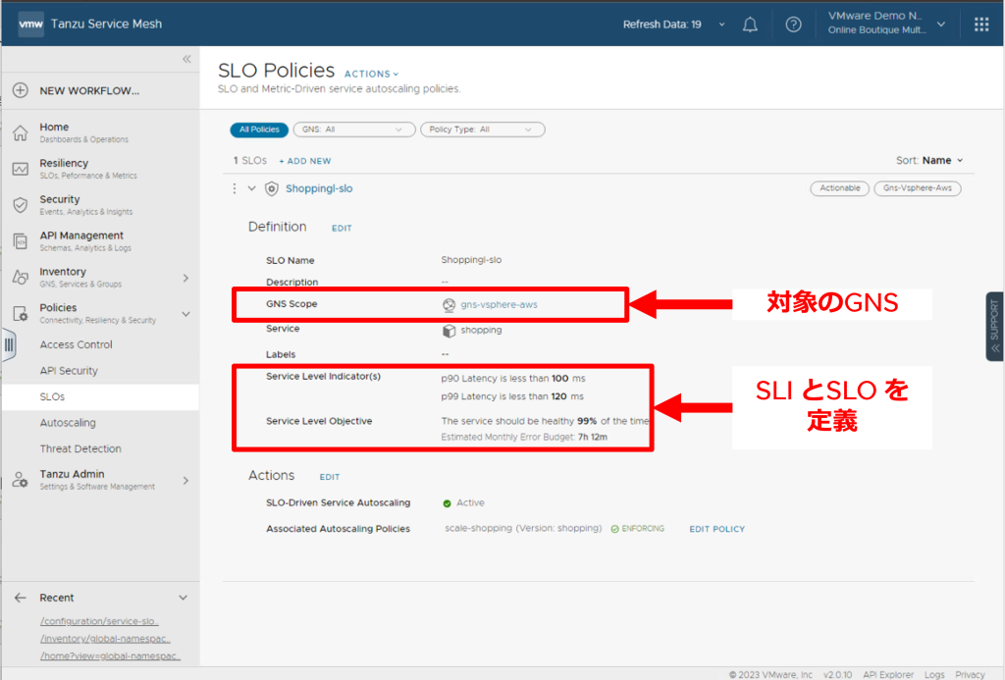The width and height of the screenshot is (1005, 680).
Task: Click the Recent back arrow icon
Action: coord(21,598)
